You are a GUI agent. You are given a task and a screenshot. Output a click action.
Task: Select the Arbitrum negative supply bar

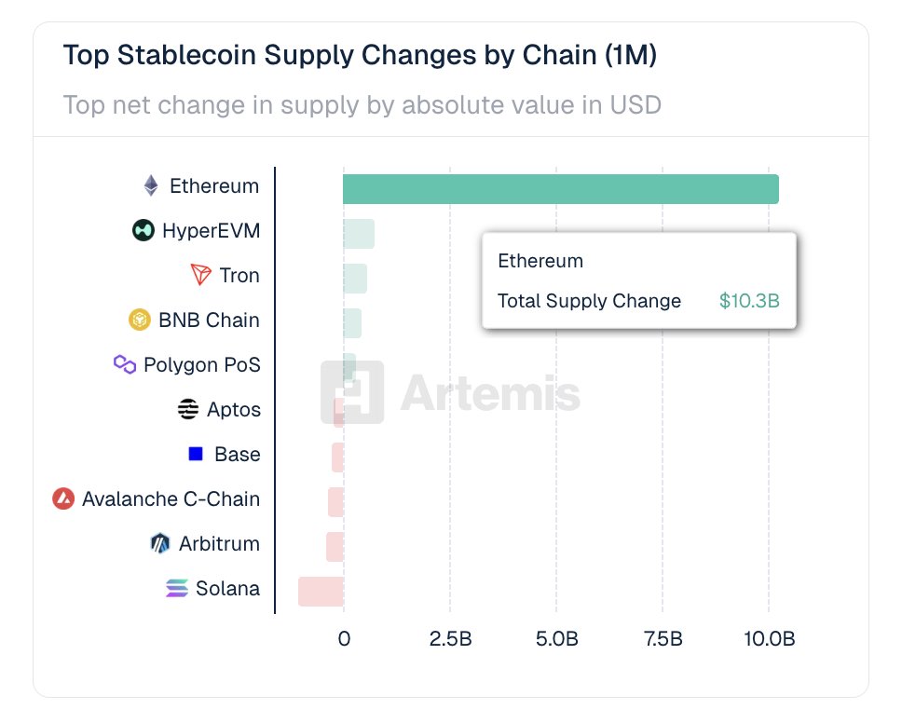point(335,547)
